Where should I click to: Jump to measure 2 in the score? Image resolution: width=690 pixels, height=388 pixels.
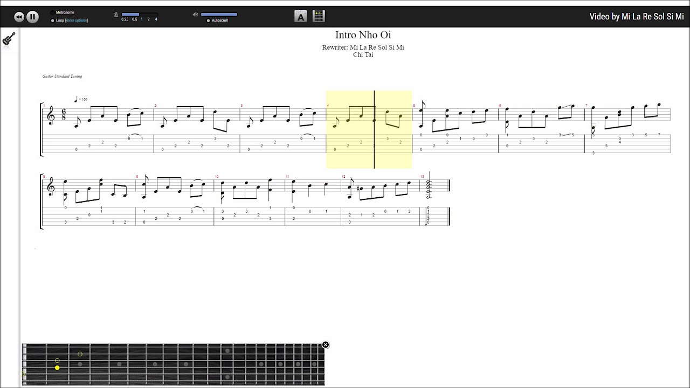pos(197,129)
